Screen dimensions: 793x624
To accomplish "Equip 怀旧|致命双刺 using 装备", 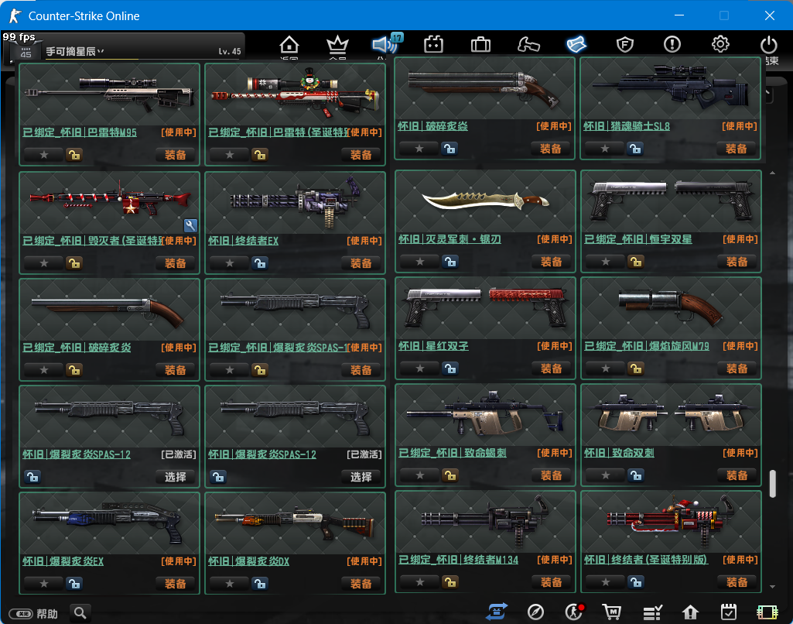I will 737,475.
